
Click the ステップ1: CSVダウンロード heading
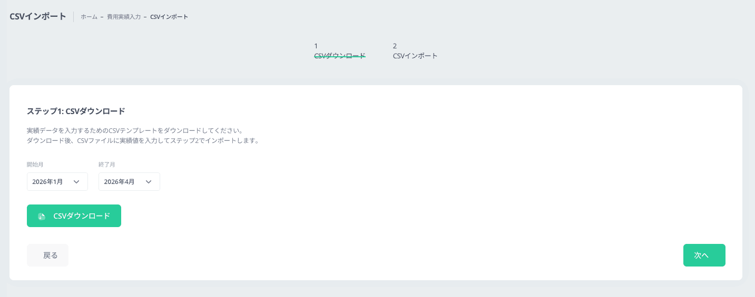pos(76,111)
